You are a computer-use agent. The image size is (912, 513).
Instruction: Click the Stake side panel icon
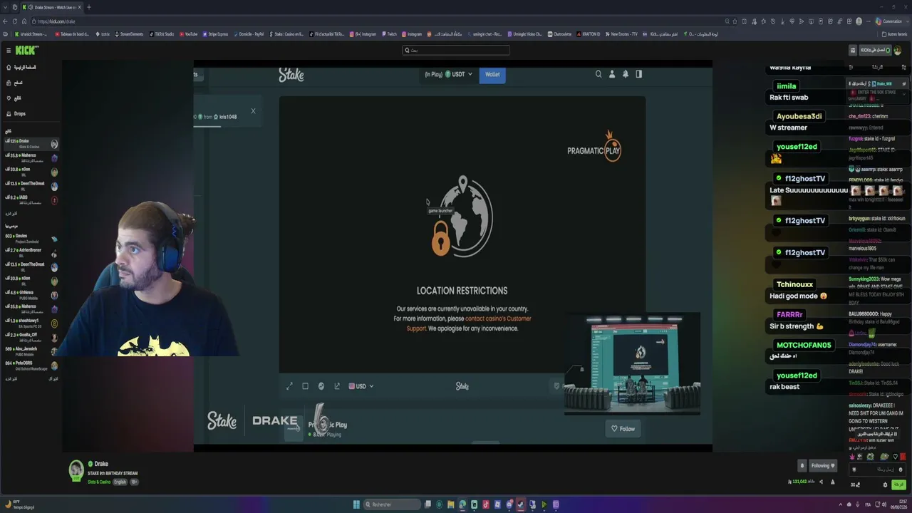638,74
